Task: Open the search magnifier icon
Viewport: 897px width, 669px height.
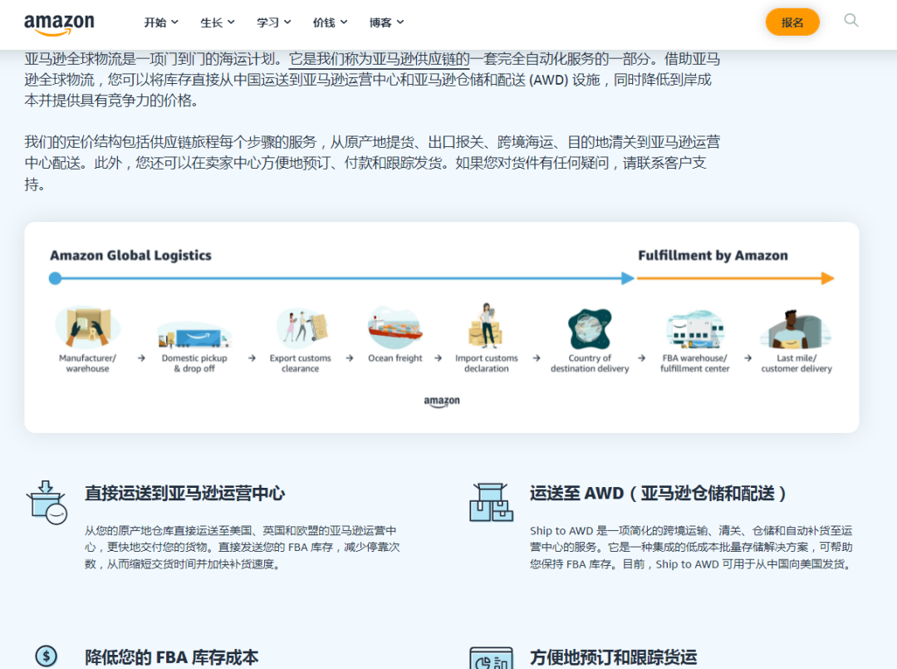Action: 850,21
